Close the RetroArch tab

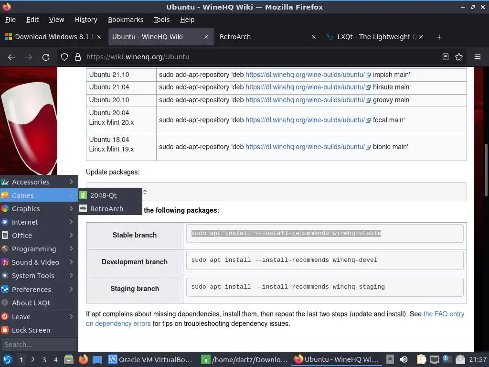[x=314, y=37]
